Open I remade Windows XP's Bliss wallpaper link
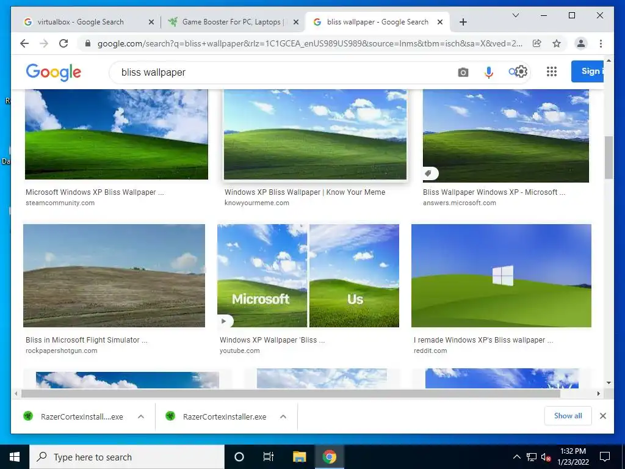Viewport: 625px width, 469px height. 483,340
